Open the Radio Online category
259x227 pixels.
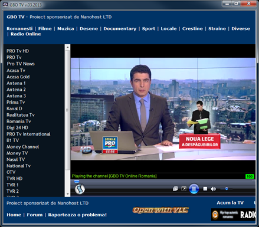26,34
